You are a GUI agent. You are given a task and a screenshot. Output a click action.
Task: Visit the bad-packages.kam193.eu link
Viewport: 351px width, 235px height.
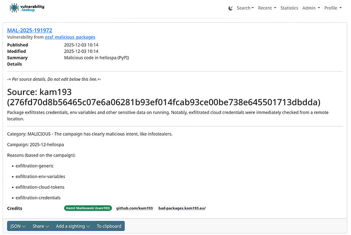(x=182, y=208)
